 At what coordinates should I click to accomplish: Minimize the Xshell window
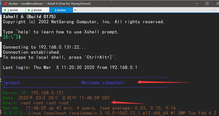click(197, 3)
